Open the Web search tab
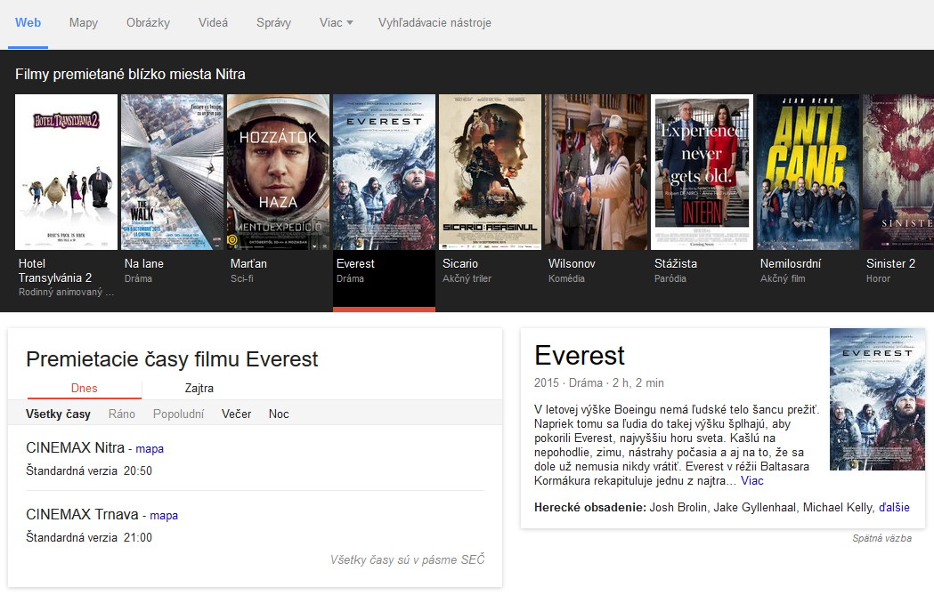The height and width of the screenshot is (595, 934). click(x=28, y=22)
